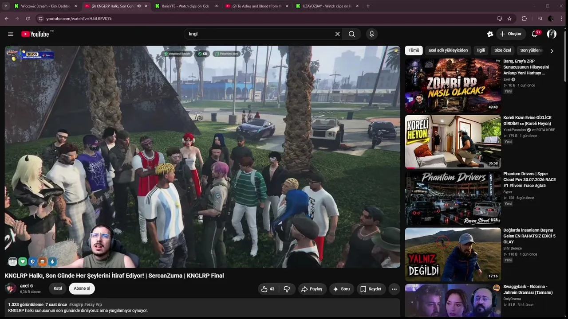Image resolution: width=568 pixels, height=319 pixels.
Task: Subscribe with the Abone ol button
Action: [82, 288]
